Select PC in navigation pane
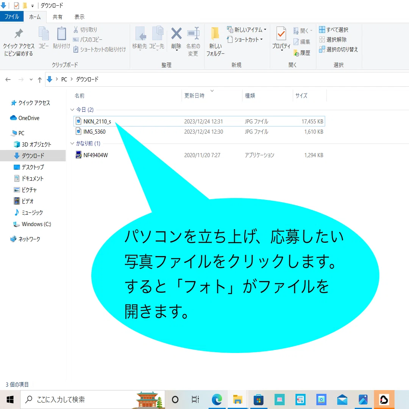 point(18,133)
